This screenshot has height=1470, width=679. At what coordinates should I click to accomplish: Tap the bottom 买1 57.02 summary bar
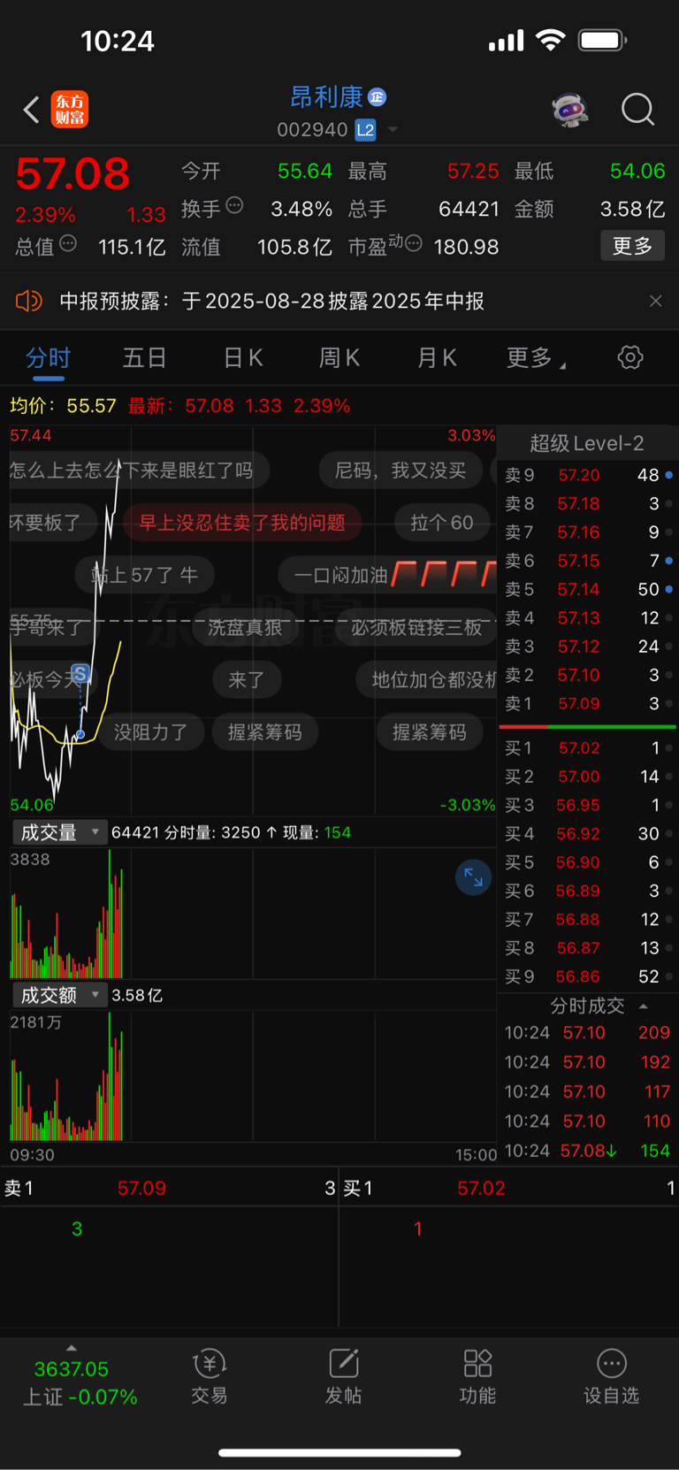tap(509, 1188)
